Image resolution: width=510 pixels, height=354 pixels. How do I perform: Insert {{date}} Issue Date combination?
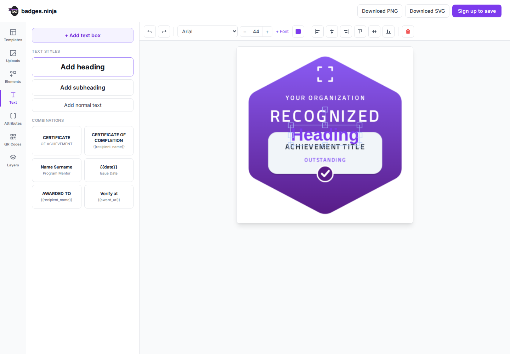tap(109, 170)
